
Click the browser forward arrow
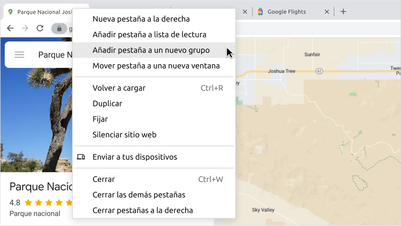click(25, 28)
